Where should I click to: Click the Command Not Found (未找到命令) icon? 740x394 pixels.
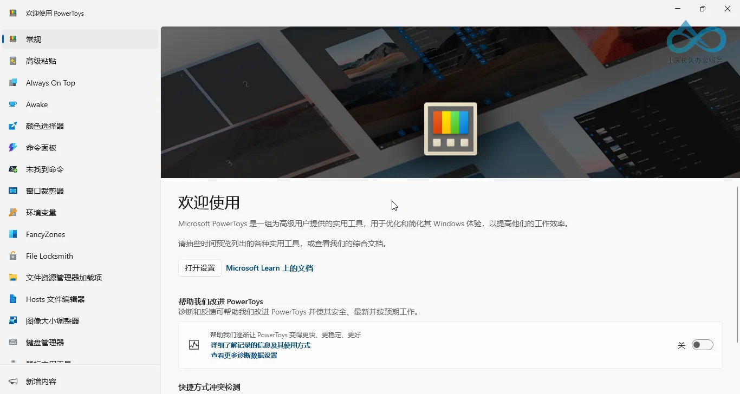[x=13, y=169]
